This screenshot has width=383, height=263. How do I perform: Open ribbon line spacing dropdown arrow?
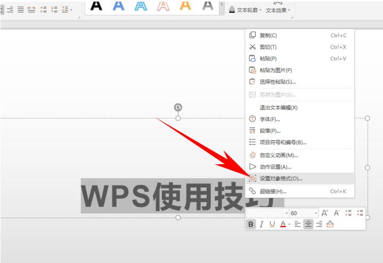click(x=71, y=10)
